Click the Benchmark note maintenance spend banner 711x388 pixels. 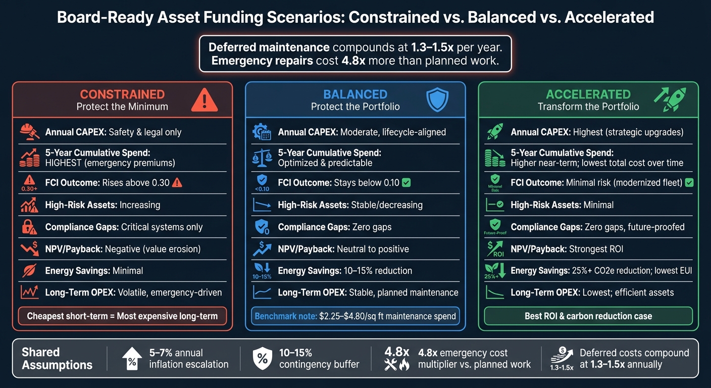(355, 316)
